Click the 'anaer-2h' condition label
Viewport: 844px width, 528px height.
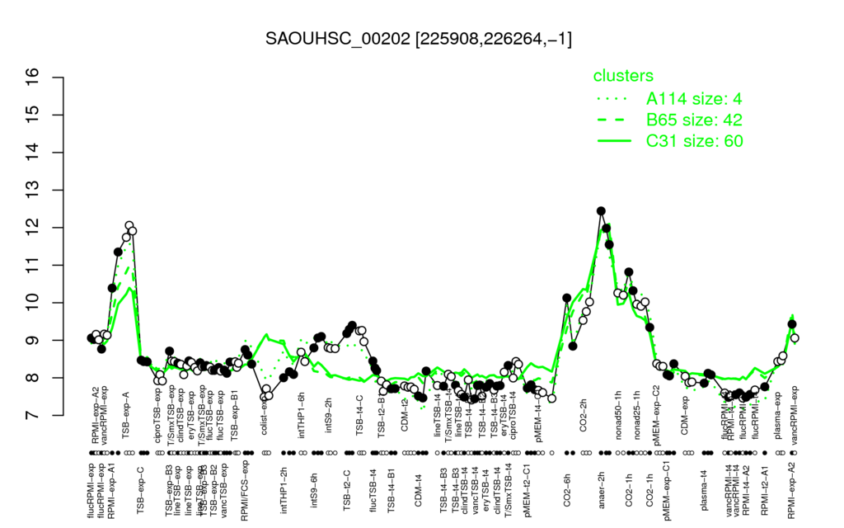pyautogui.click(x=601, y=489)
